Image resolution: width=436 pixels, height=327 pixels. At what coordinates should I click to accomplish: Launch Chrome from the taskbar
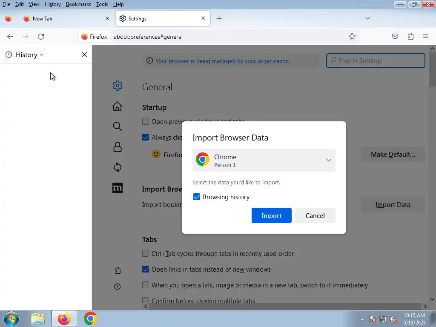click(x=90, y=318)
